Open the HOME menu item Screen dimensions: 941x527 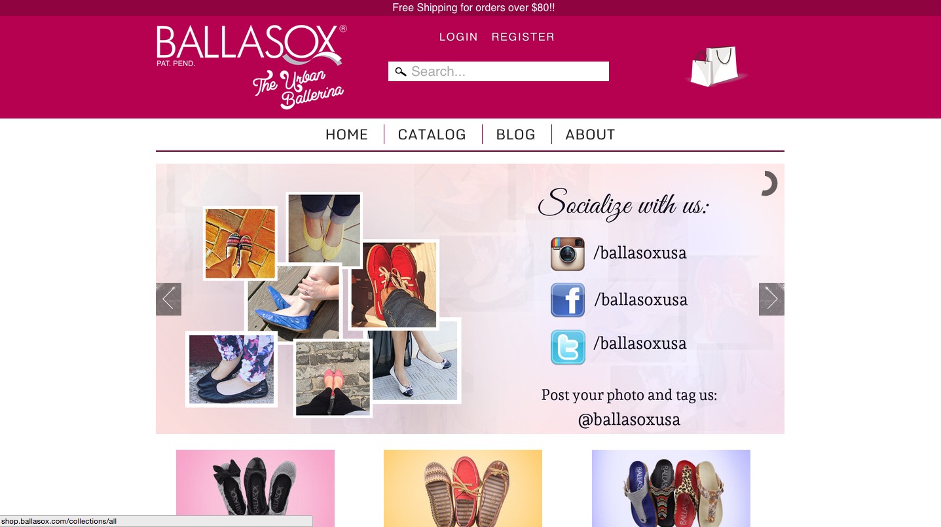coord(346,134)
